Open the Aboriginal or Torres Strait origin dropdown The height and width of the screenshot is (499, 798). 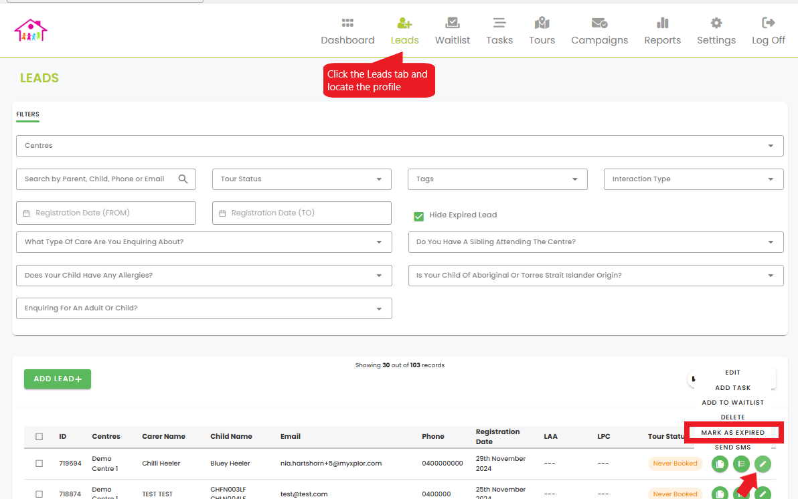pos(596,275)
